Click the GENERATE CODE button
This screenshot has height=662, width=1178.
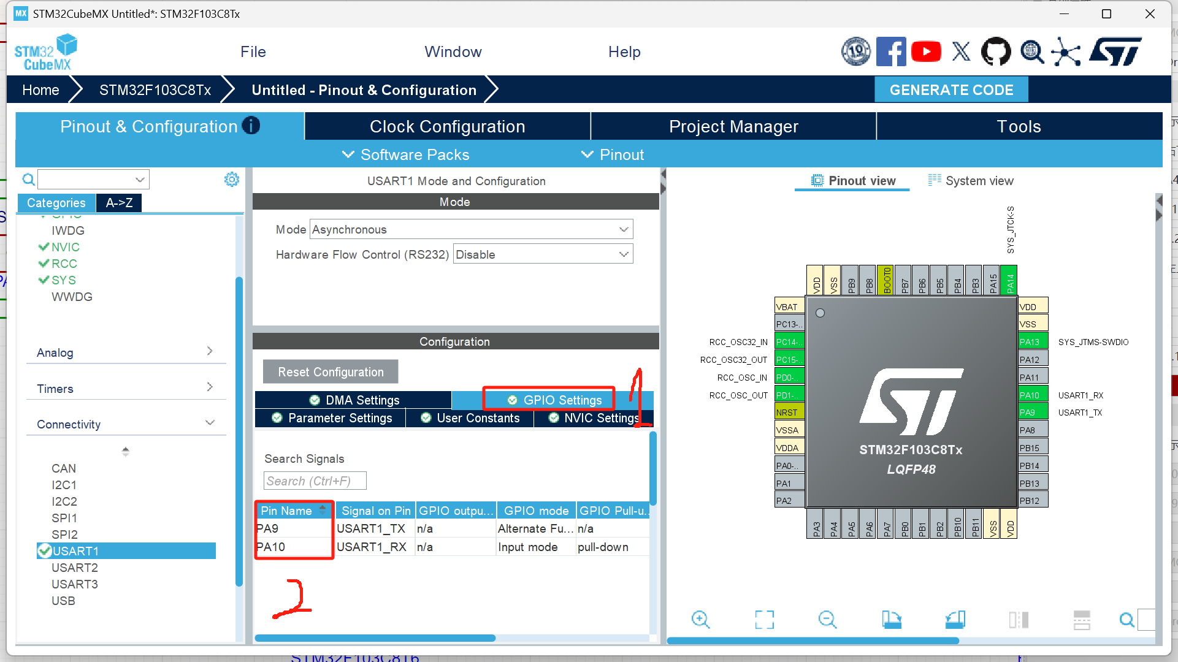pyautogui.click(x=950, y=90)
